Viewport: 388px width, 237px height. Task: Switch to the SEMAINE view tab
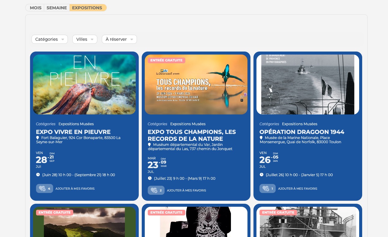coord(57,8)
